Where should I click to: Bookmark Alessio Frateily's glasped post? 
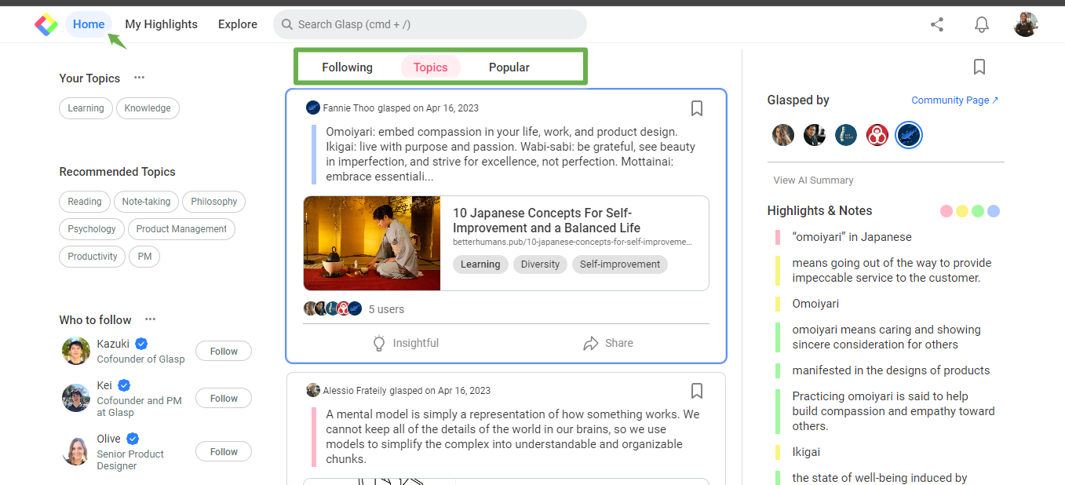[697, 391]
